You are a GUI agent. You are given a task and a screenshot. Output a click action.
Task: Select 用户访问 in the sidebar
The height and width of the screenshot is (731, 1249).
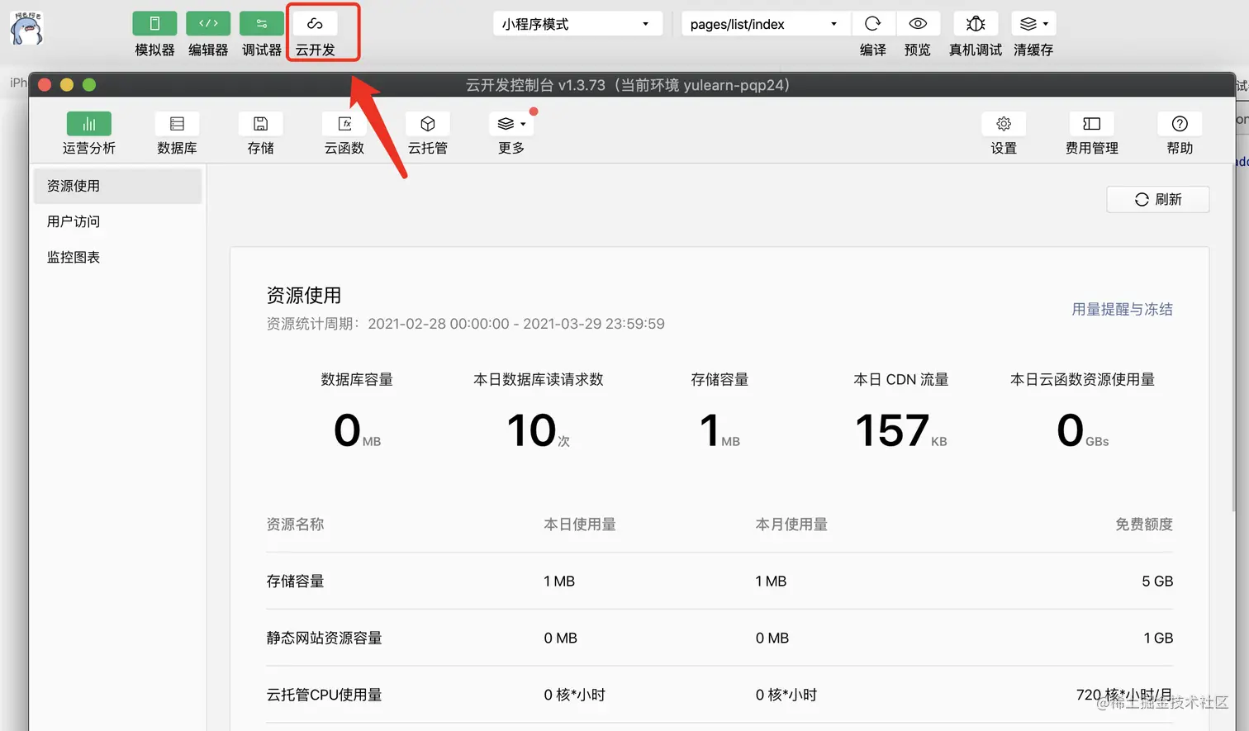coord(118,221)
